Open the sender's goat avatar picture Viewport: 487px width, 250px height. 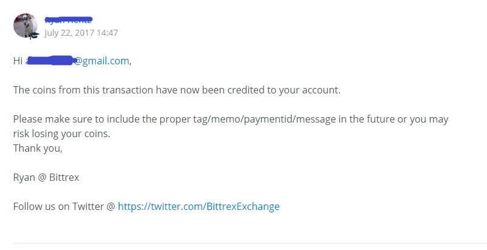point(26,25)
